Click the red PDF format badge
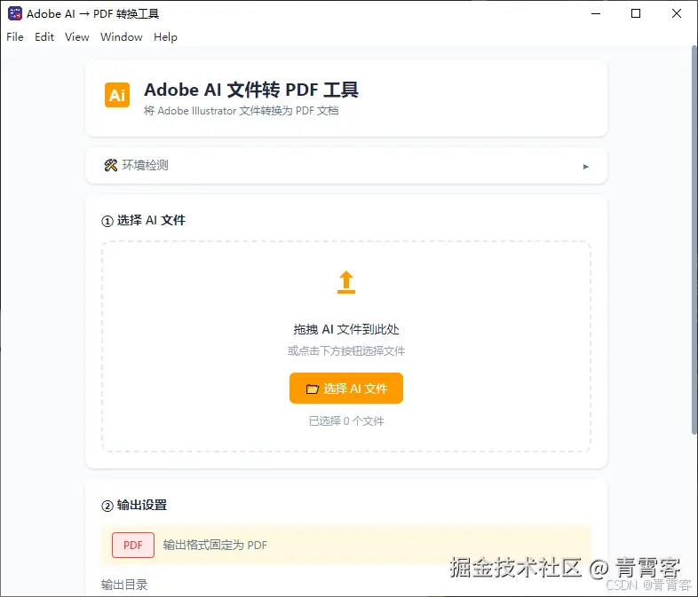 [133, 545]
